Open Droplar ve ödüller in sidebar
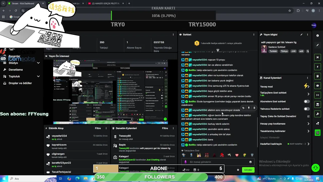 tap(20, 83)
